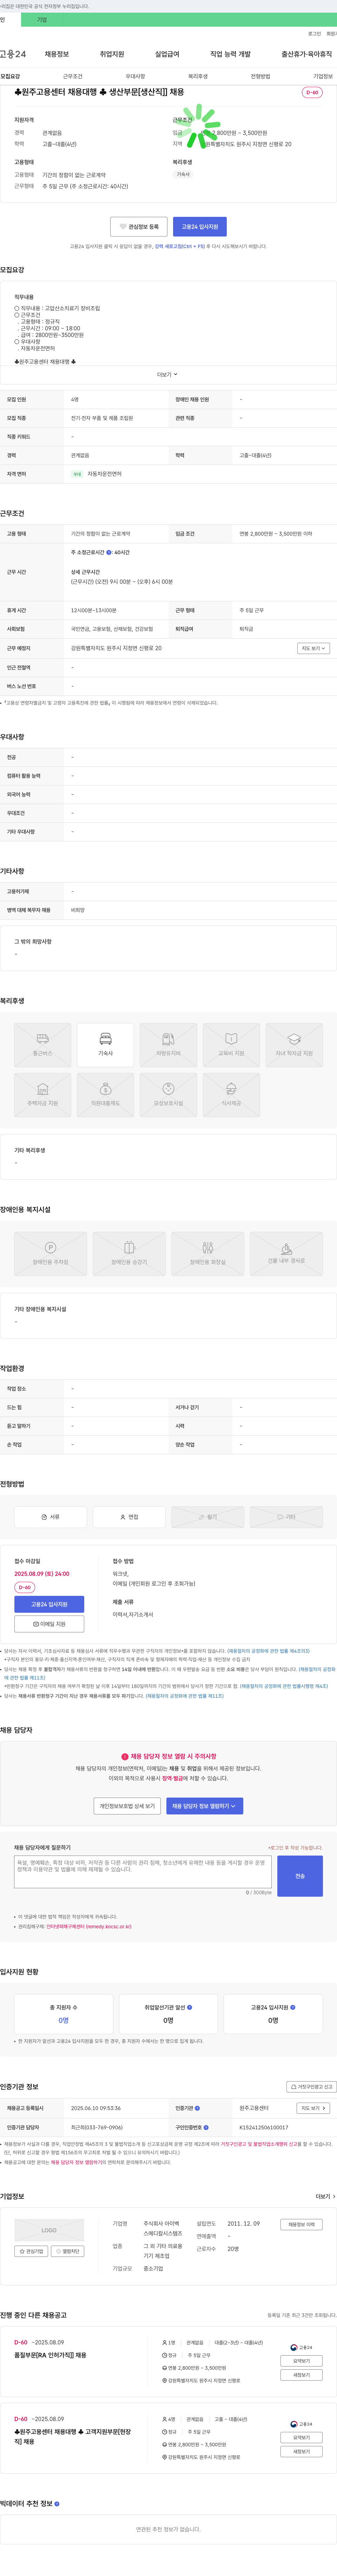
Task: Jump to the 복리후생 section tab
Action: pyautogui.click(x=198, y=76)
